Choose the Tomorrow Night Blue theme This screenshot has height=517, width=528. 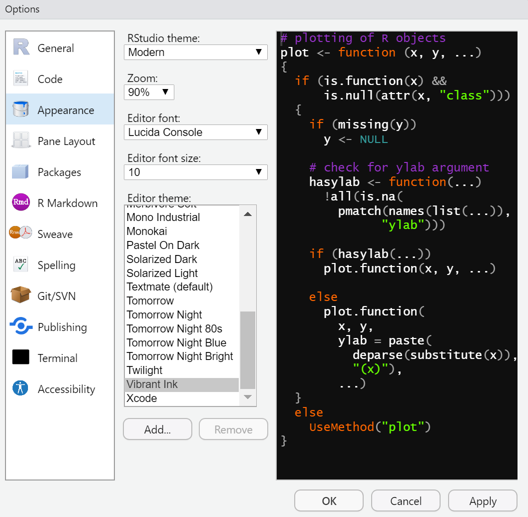click(182, 342)
